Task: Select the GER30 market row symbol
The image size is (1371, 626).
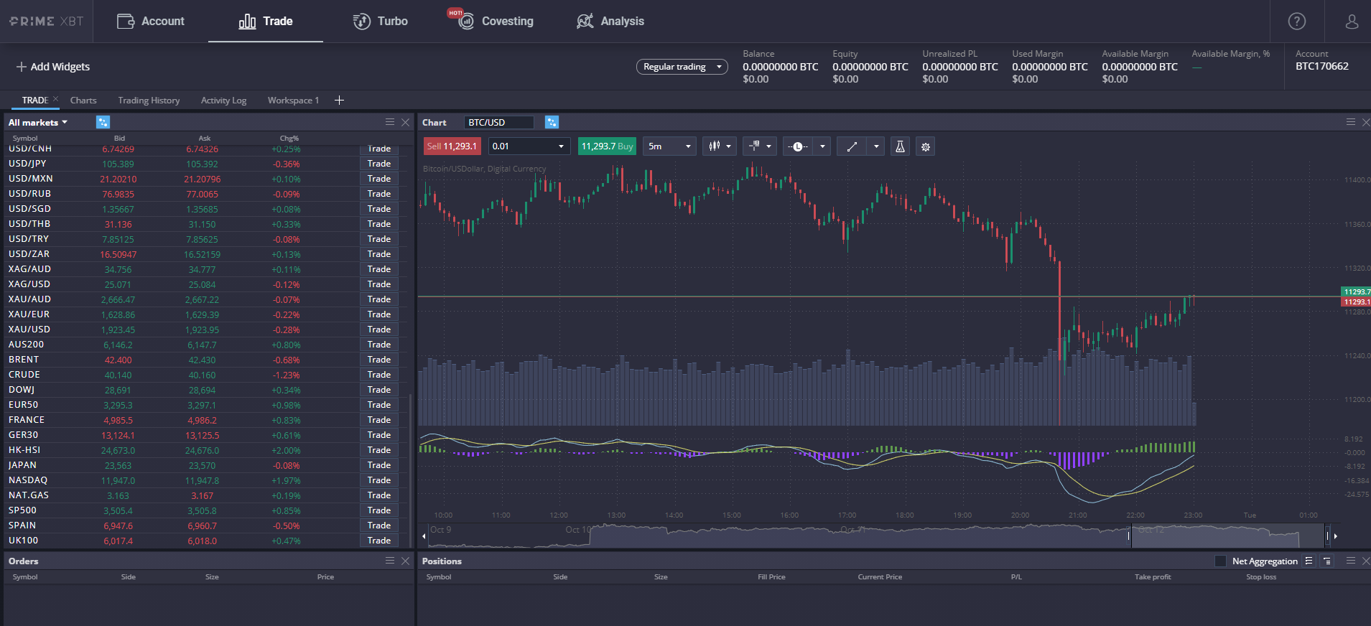Action: [24, 435]
